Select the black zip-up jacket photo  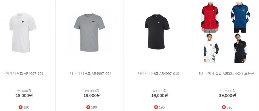pos(240,48)
